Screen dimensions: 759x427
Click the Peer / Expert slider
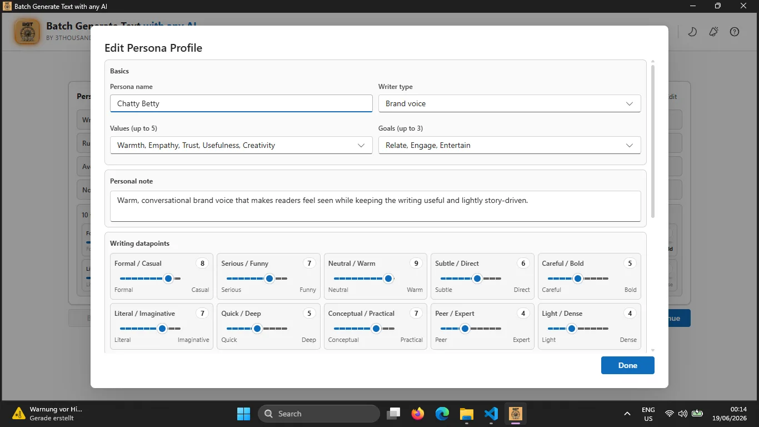(x=471, y=329)
